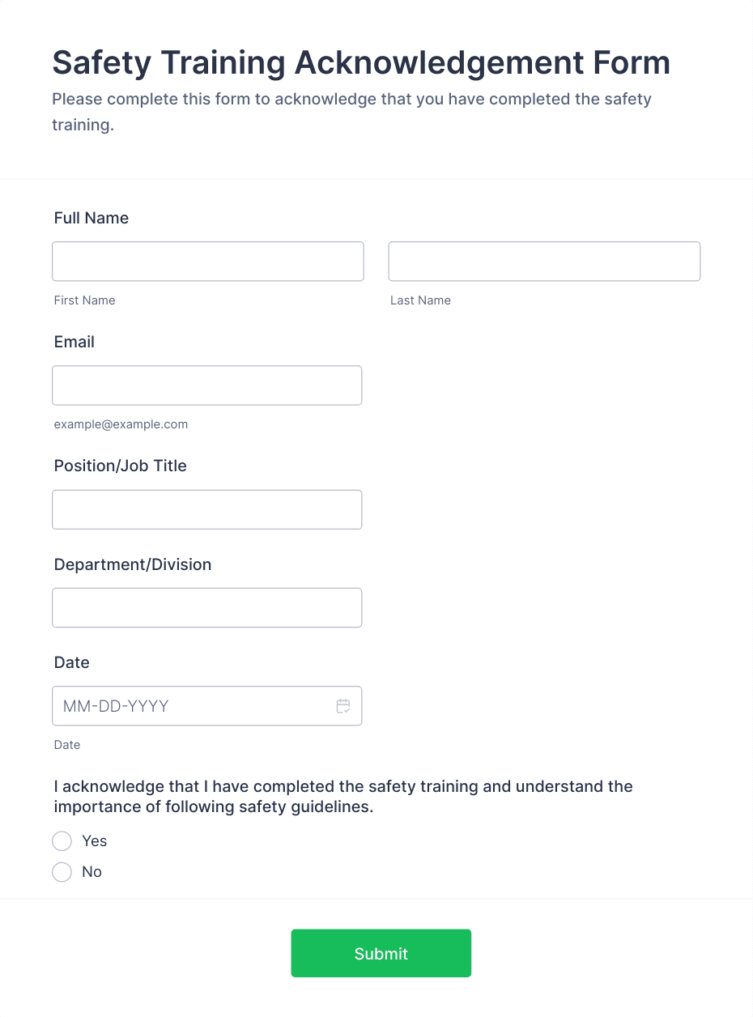Click the Last Name sublabel text
This screenshot has width=753, height=1017.
pyautogui.click(x=420, y=300)
